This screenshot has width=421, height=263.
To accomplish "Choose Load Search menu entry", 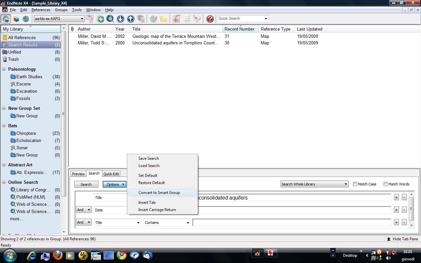I will coord(162,166).
